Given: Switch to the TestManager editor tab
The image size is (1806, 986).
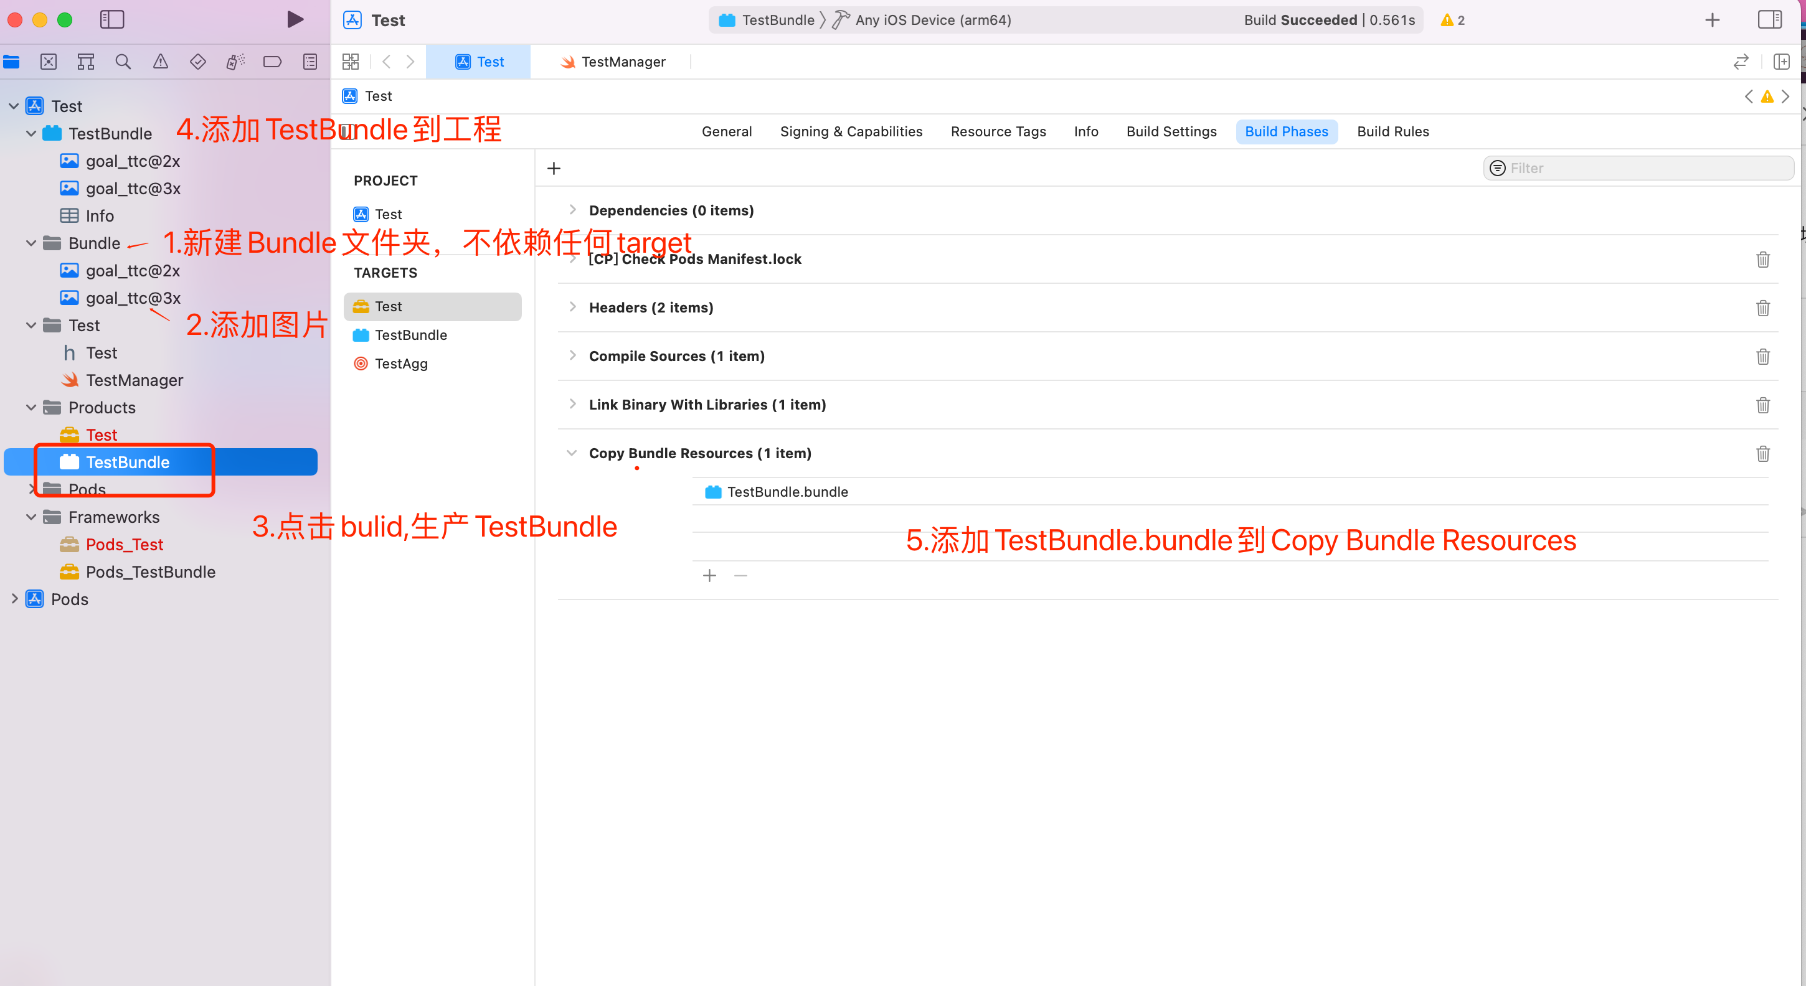Looking at the screenshot, I should point(623,61).
